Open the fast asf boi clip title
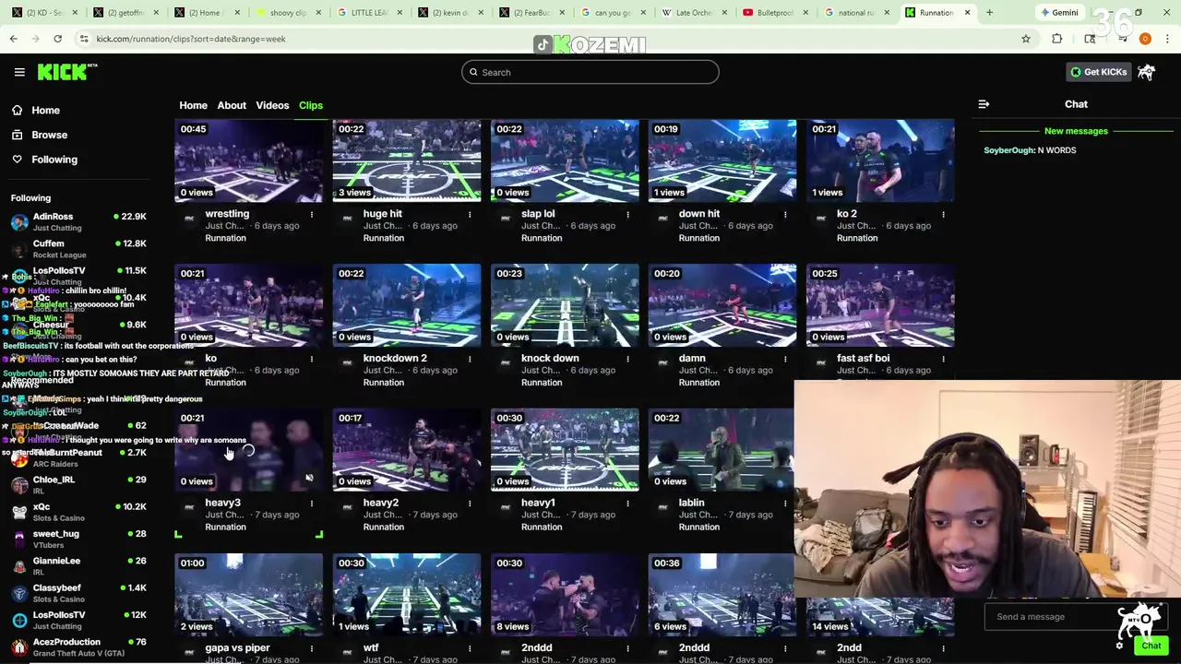 (863, 359)
